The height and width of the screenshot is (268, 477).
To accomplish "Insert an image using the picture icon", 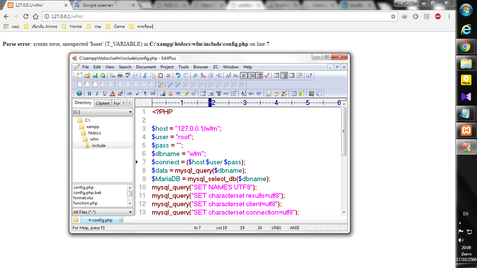I will pyautogui.click(x=163, y=94).
